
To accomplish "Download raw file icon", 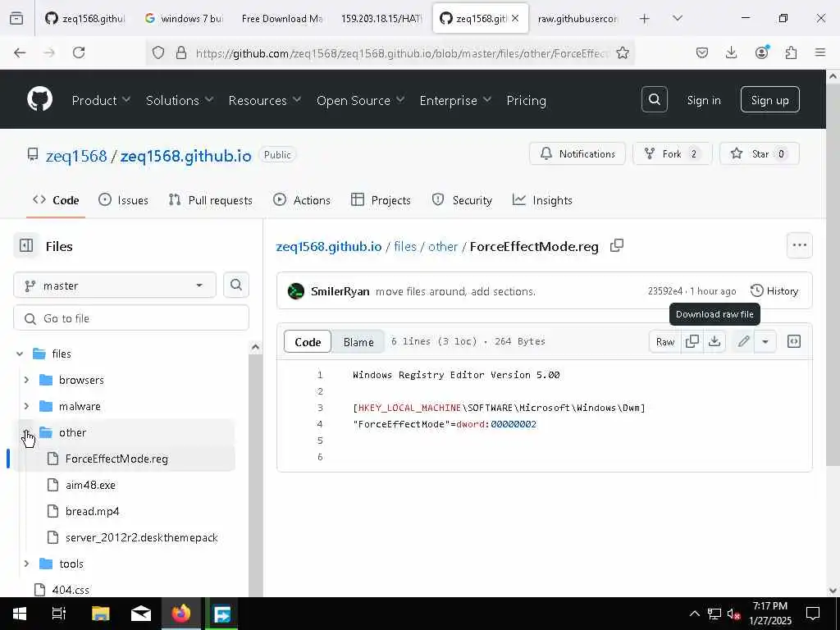I will tap(714, 341).
